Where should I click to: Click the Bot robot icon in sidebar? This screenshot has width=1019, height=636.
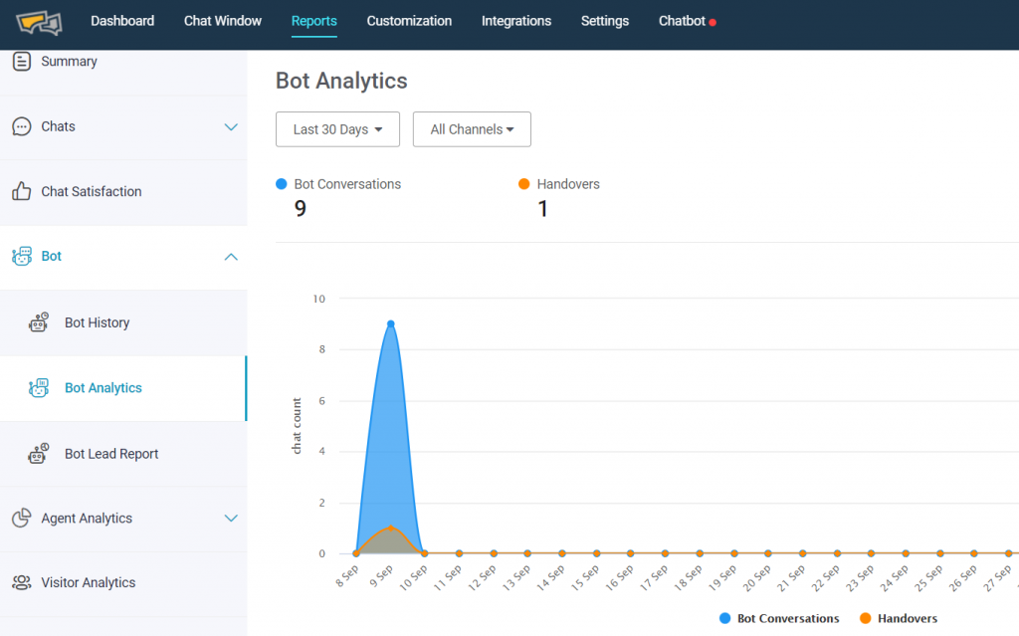point(22,257)
